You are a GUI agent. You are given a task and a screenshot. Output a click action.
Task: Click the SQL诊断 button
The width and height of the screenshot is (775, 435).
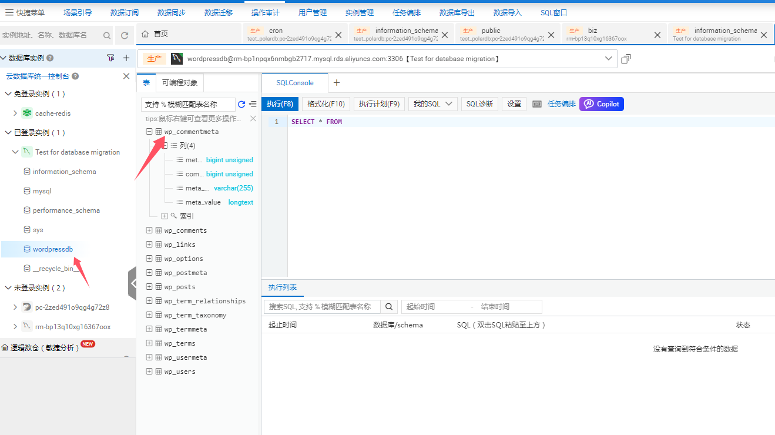[479, 104]
